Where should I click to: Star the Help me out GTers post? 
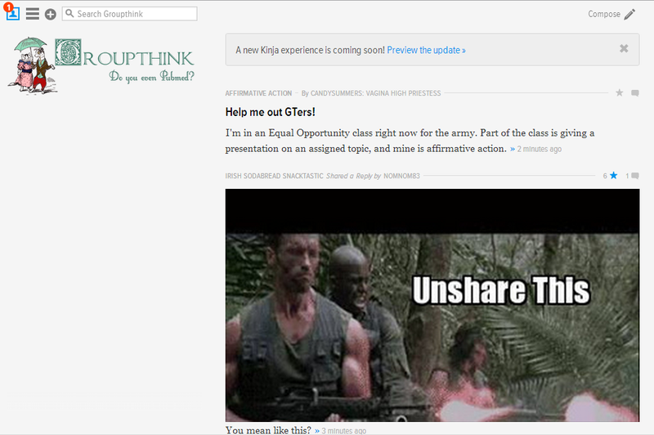coord(620,92)
